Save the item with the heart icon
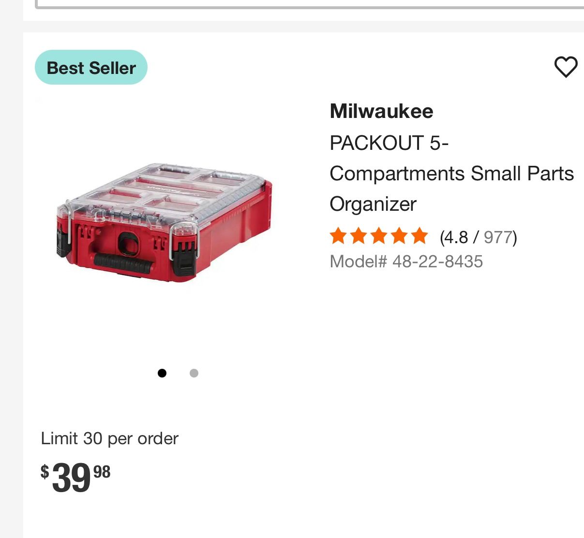 point(566,67)
